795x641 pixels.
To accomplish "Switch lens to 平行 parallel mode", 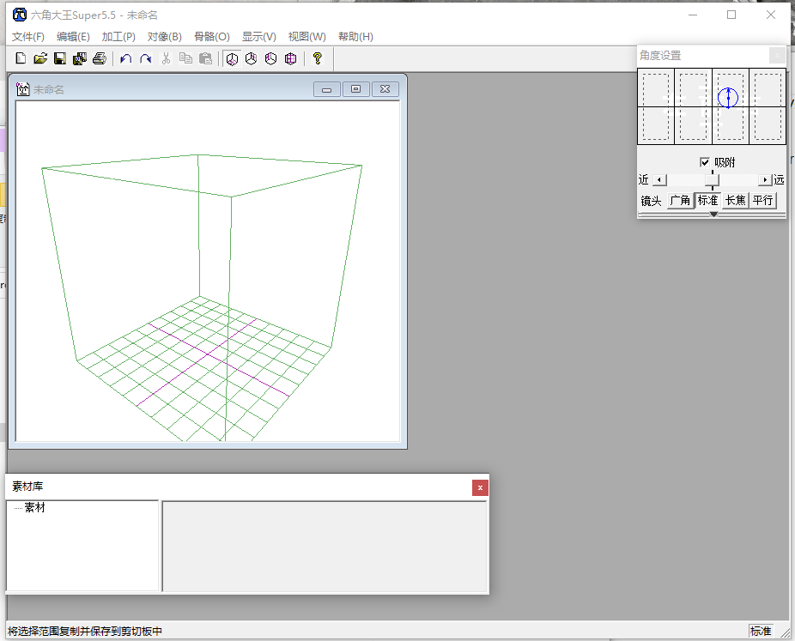I will 762,201.
